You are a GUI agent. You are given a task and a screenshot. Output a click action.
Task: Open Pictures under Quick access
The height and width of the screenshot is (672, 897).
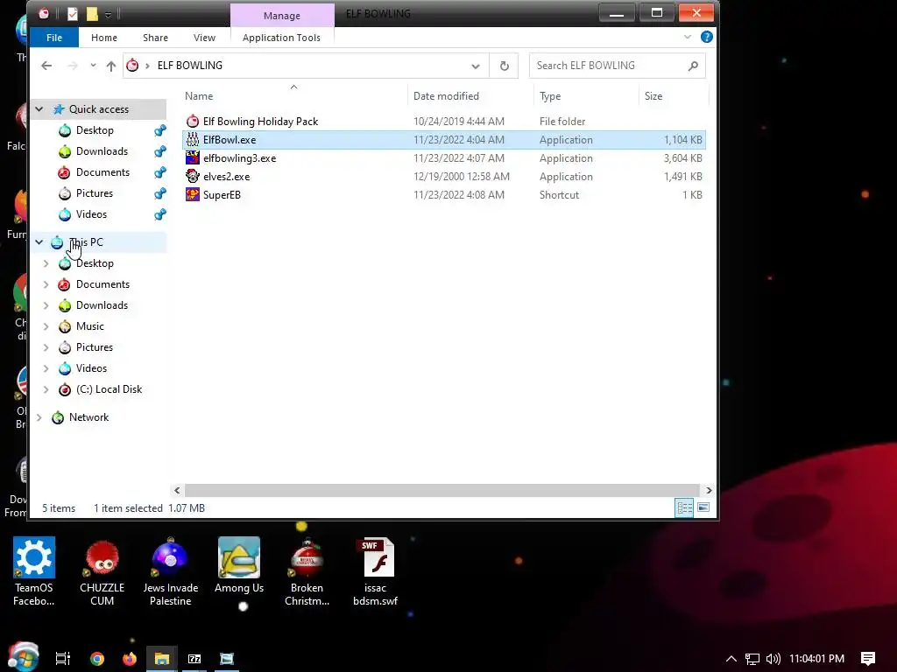tap(95, 193)
